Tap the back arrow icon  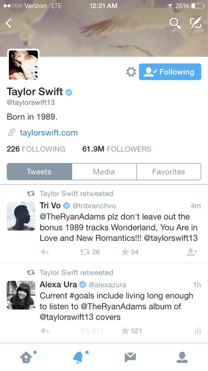pyautogui.click(x=9, y=23)
